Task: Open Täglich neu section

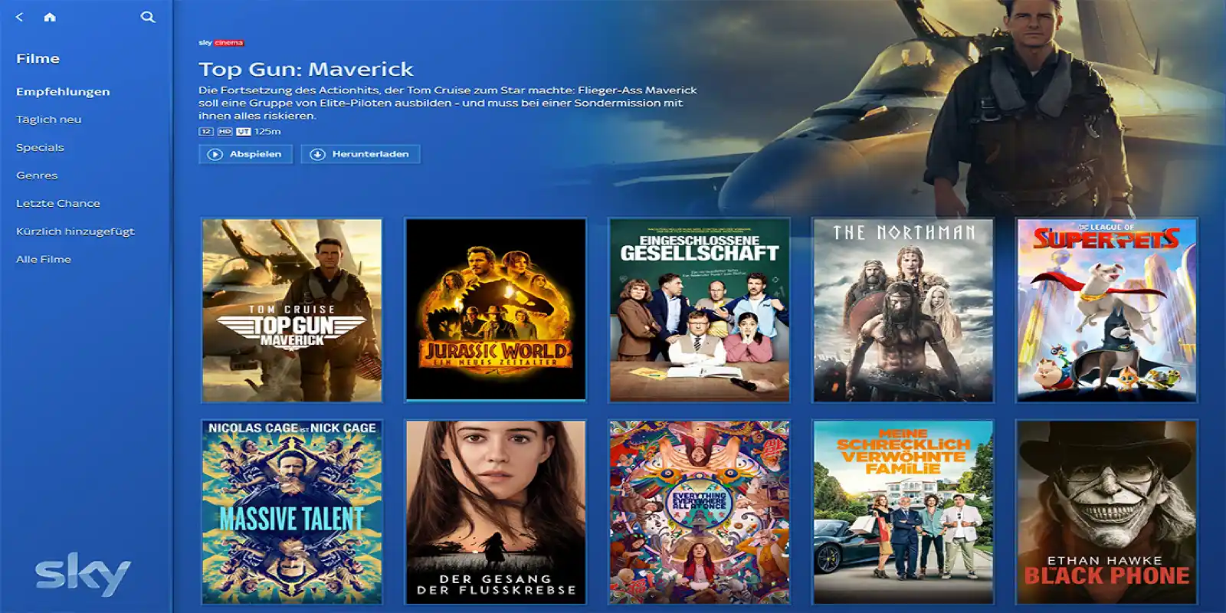Action: coord(49,120)
